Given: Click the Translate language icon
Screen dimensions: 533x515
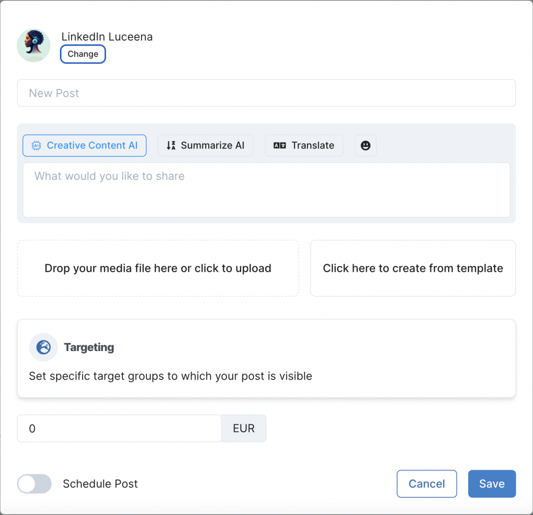Looking at the screenshot, I should pyautogui.click(x=280, y=145).
